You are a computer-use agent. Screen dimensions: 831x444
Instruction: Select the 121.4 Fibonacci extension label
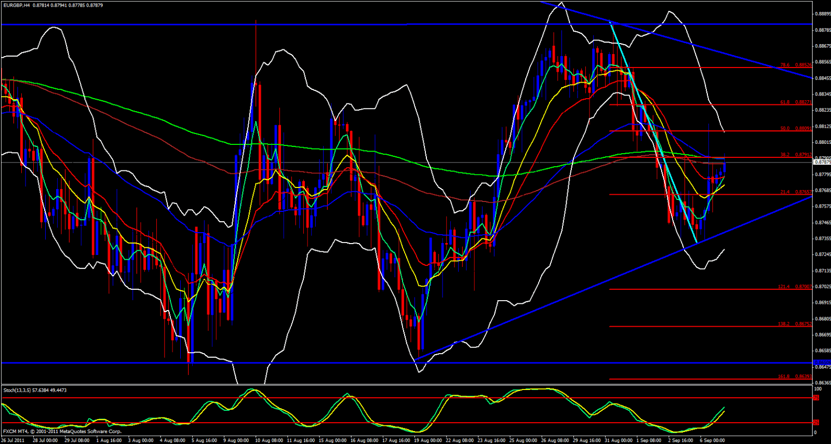pyautogui.click(x=794, y=287)
